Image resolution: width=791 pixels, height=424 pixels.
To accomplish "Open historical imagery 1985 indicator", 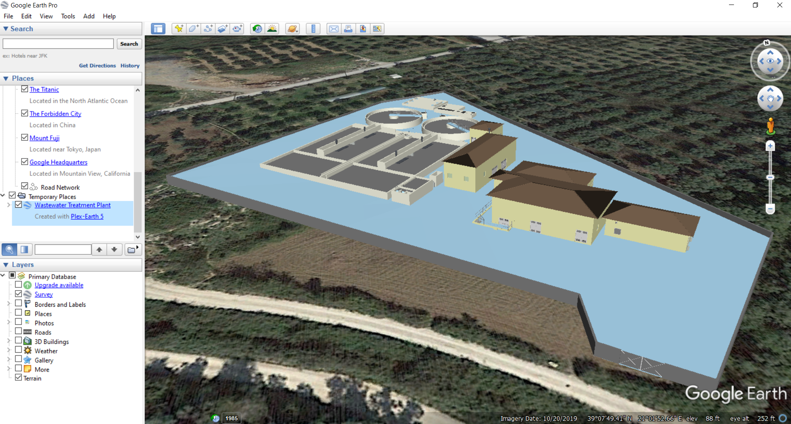I will click(x=231, y=418).
